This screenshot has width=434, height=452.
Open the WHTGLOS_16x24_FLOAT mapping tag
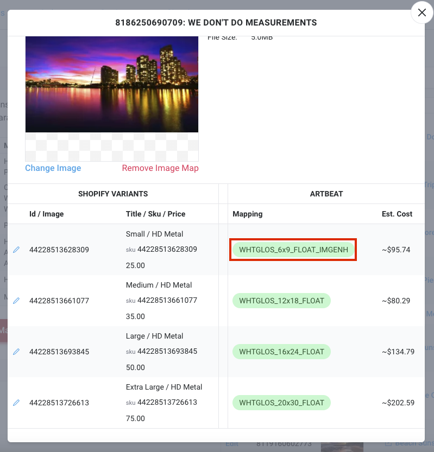281,352
